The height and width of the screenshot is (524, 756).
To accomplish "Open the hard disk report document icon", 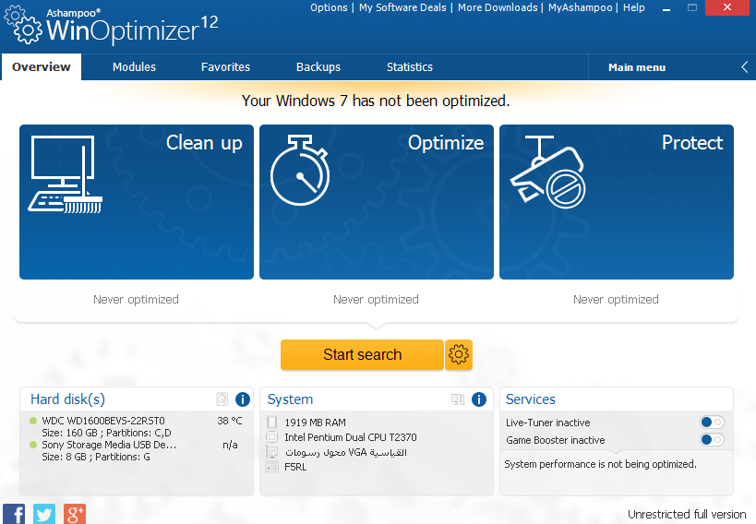I will (222, 399).
